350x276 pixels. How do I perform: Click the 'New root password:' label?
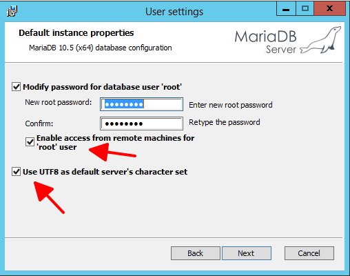tap(59, 102)
